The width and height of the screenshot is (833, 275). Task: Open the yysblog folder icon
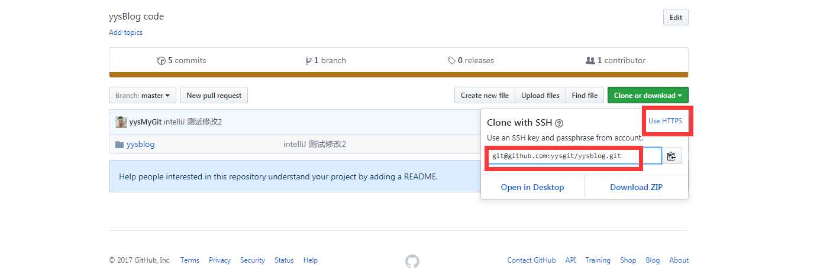coord(120,144)
